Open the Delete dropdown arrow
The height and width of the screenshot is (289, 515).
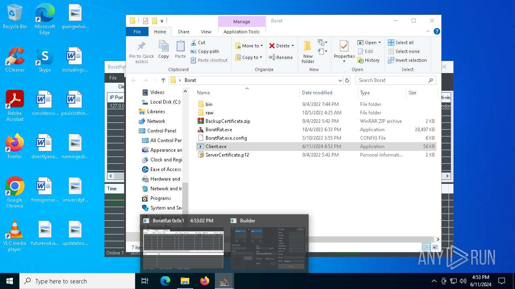[293, 46]
